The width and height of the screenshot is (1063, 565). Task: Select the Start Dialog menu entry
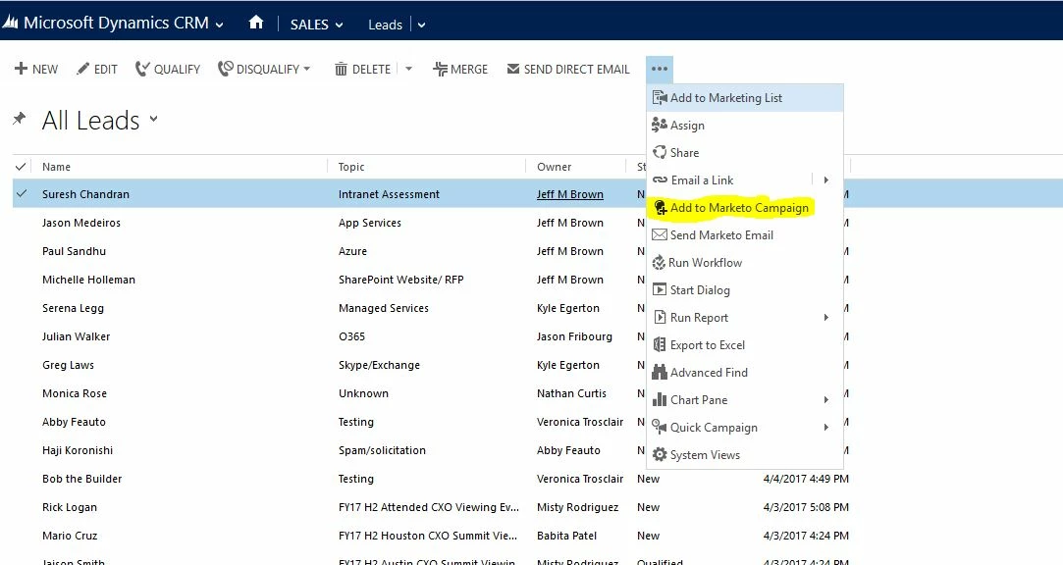click(x=744, y=290)
